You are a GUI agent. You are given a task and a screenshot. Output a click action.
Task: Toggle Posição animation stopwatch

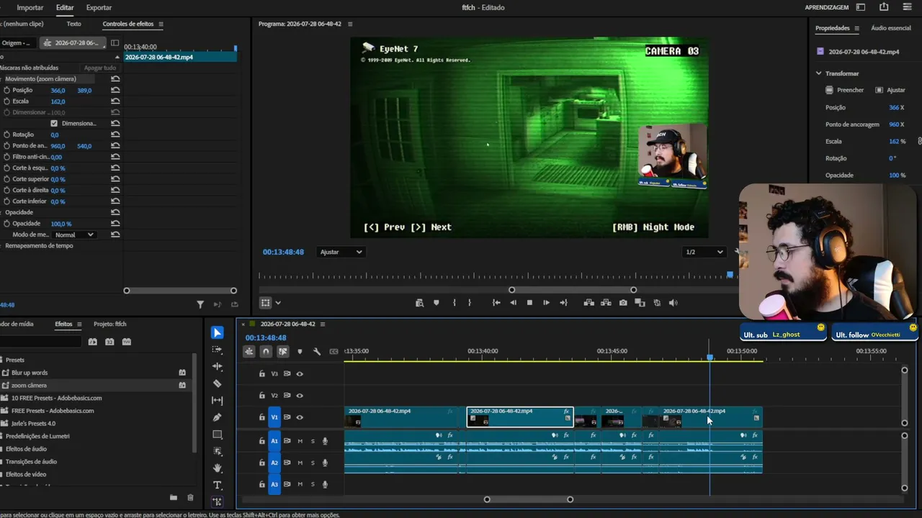[6, 90]
